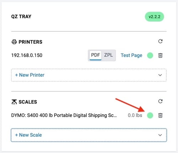
Task: Delete the DYMO S400 scale
Action: [x=160, y=115]
